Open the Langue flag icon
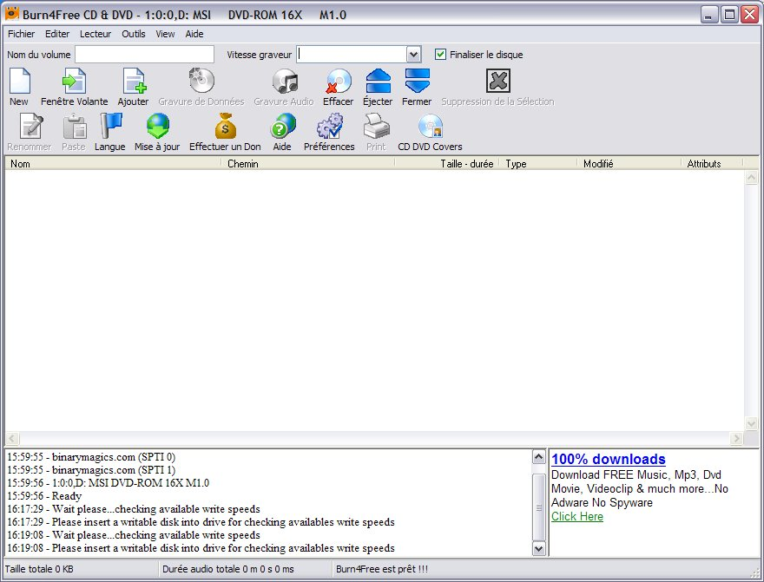Image resolution: width=764 pixels, height=582 pixels. (111, 126)
